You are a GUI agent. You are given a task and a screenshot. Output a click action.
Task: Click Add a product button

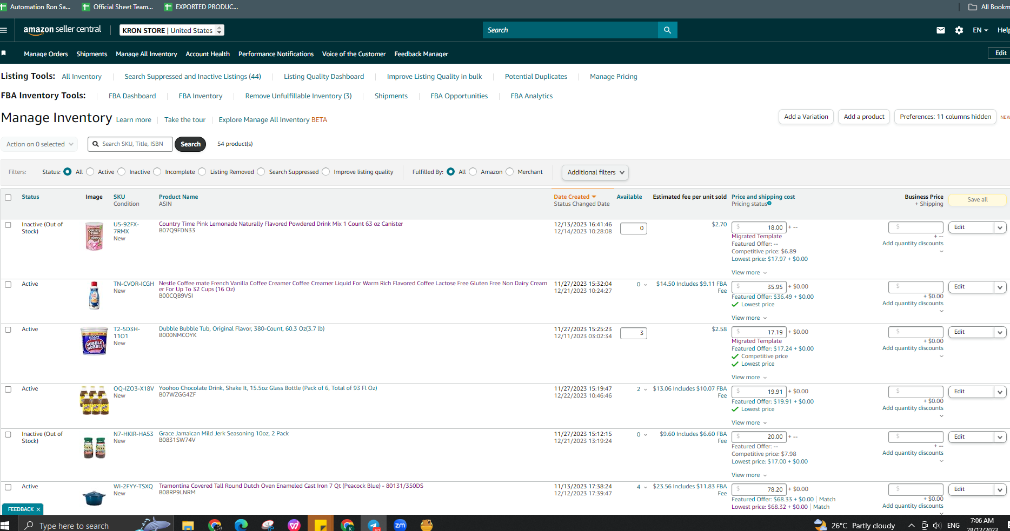pyautogui.click(x=864, y=117)
